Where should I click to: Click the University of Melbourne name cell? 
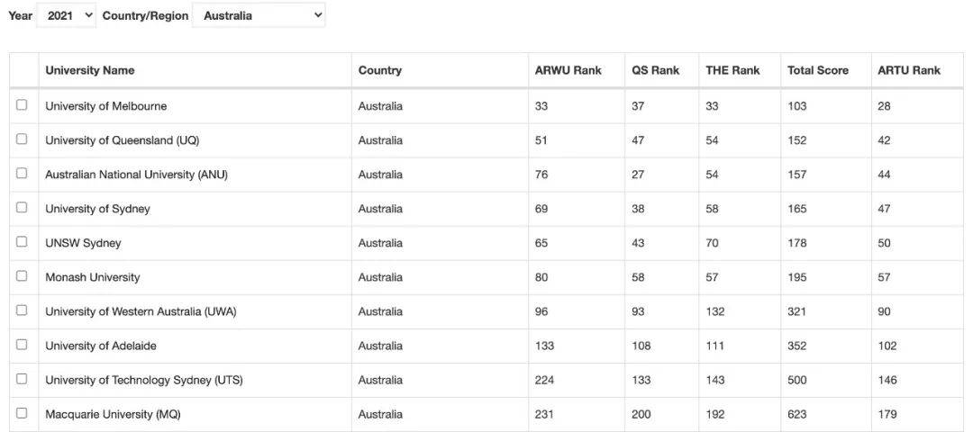[105, 106]
